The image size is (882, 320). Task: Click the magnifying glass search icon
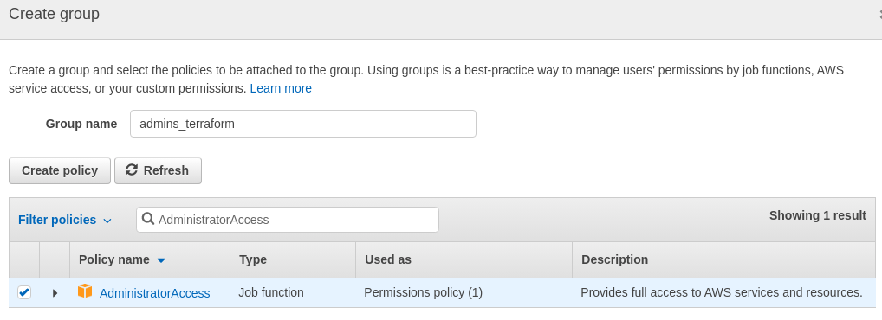[x=148, y=219]
